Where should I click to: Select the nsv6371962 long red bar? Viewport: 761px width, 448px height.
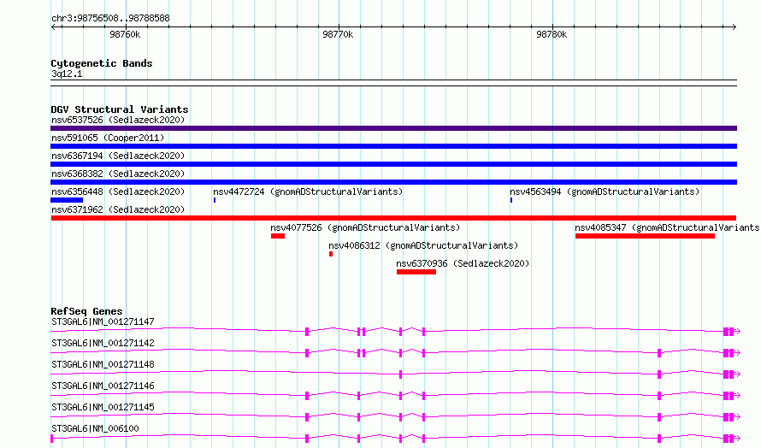[393, 218]
